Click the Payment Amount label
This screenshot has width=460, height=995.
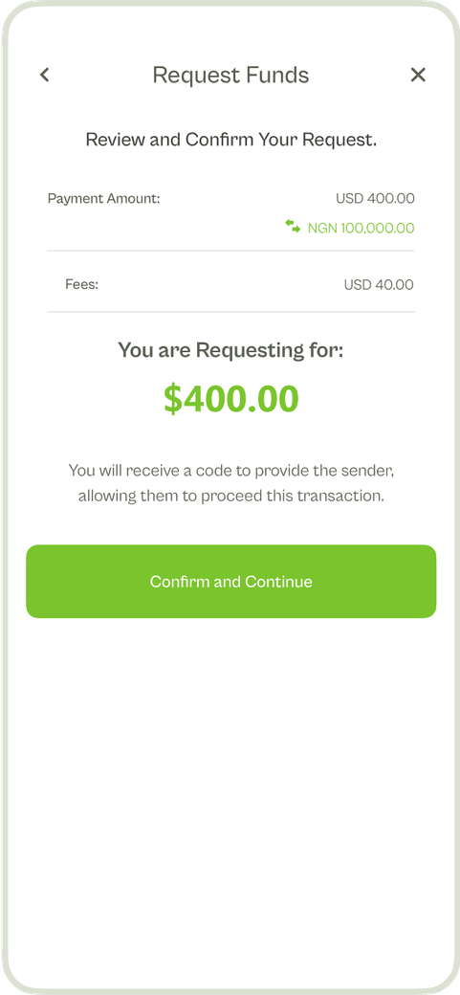[104, 199]
